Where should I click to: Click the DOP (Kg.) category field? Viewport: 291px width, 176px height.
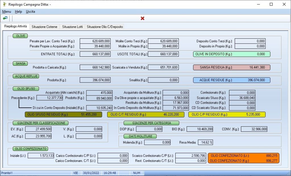pyautogui.click(x=149, y=129)
